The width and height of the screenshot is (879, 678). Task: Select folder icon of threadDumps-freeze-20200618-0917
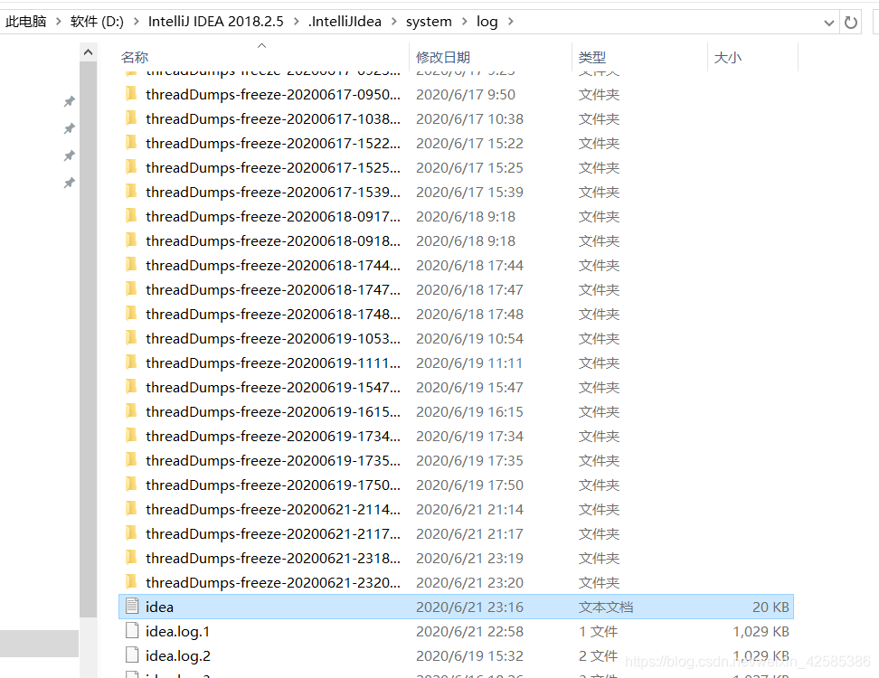[x=131, y=216]
